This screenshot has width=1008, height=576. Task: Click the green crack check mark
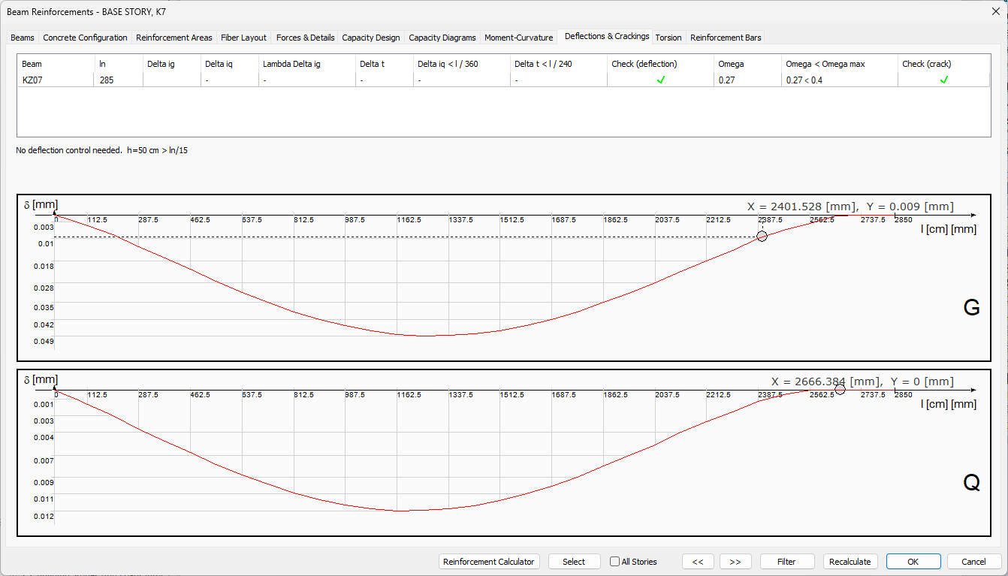(943, 80)
